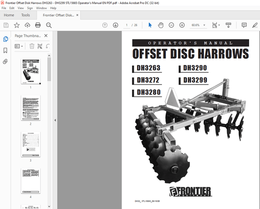The width and height of the screenshot is (260, 209).
Task: Click the scrolling mode keyboard icon
Action: click(x=228, y=25)
